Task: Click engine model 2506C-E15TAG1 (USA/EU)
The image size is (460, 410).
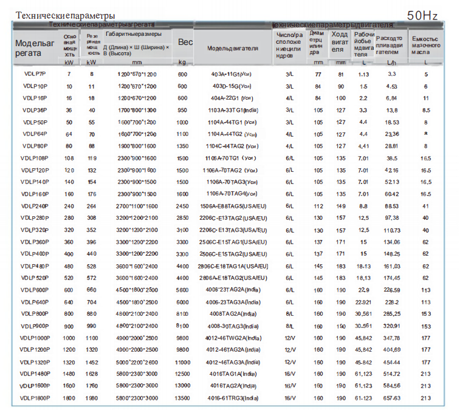Action: point(233,242)
